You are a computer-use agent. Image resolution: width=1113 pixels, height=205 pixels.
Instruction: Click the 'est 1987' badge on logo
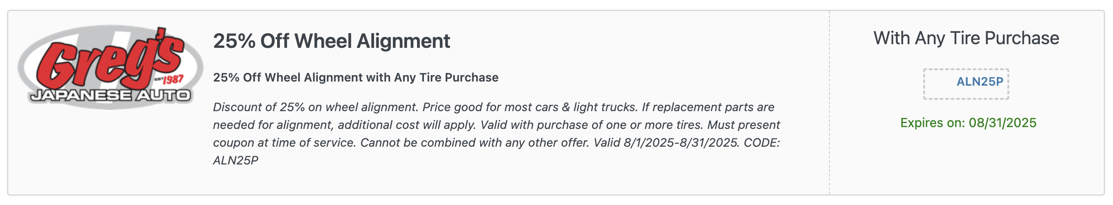169,80
